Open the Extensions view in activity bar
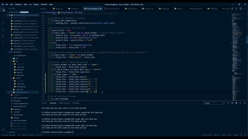Viewport: 248px width, 139px height. pos(3,36)
